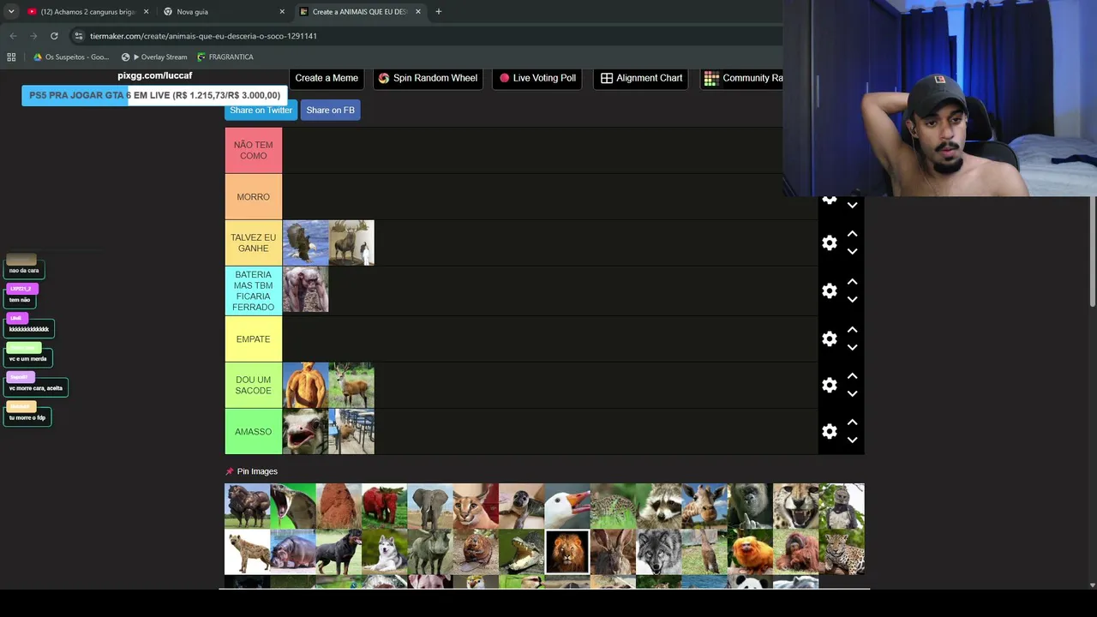The image size is (1097, 617).
Task: Move AMASSO tier down
Action: pos(852,440)
